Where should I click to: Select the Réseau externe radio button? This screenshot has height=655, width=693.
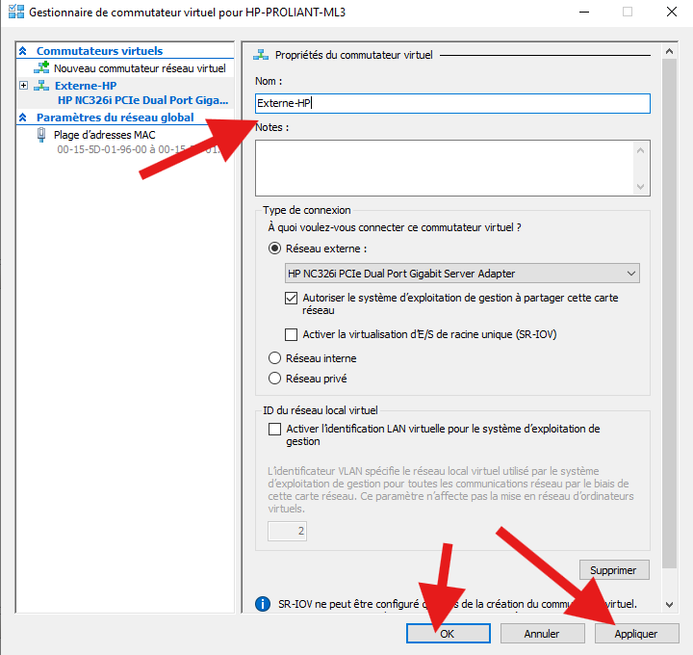275,249
